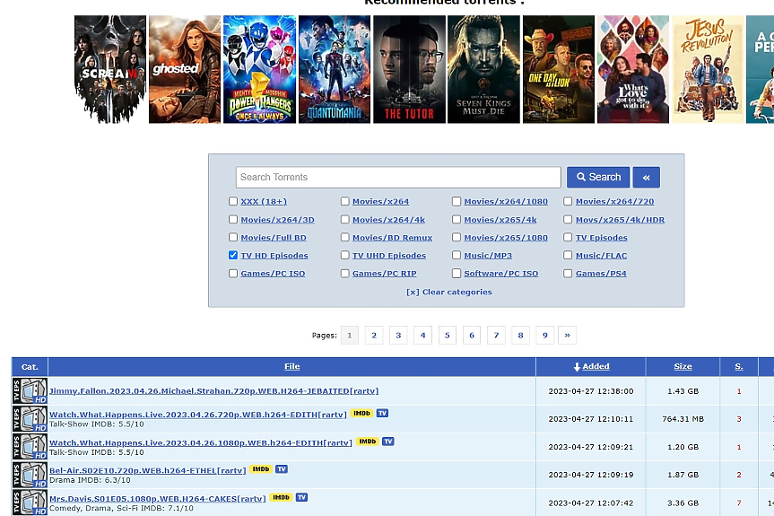Image resolution: width=774 pixels, height=516 pixels.
Task: Click the TV badge on Watch.What.Happens.Live 1080p row
Action: 388,442
